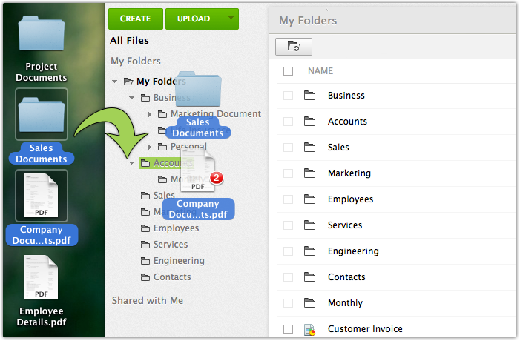The width and height of the screenshot is (520, 341).
Task: Toggle the select-all checkbox beside NAME
Action: (289, 71)
